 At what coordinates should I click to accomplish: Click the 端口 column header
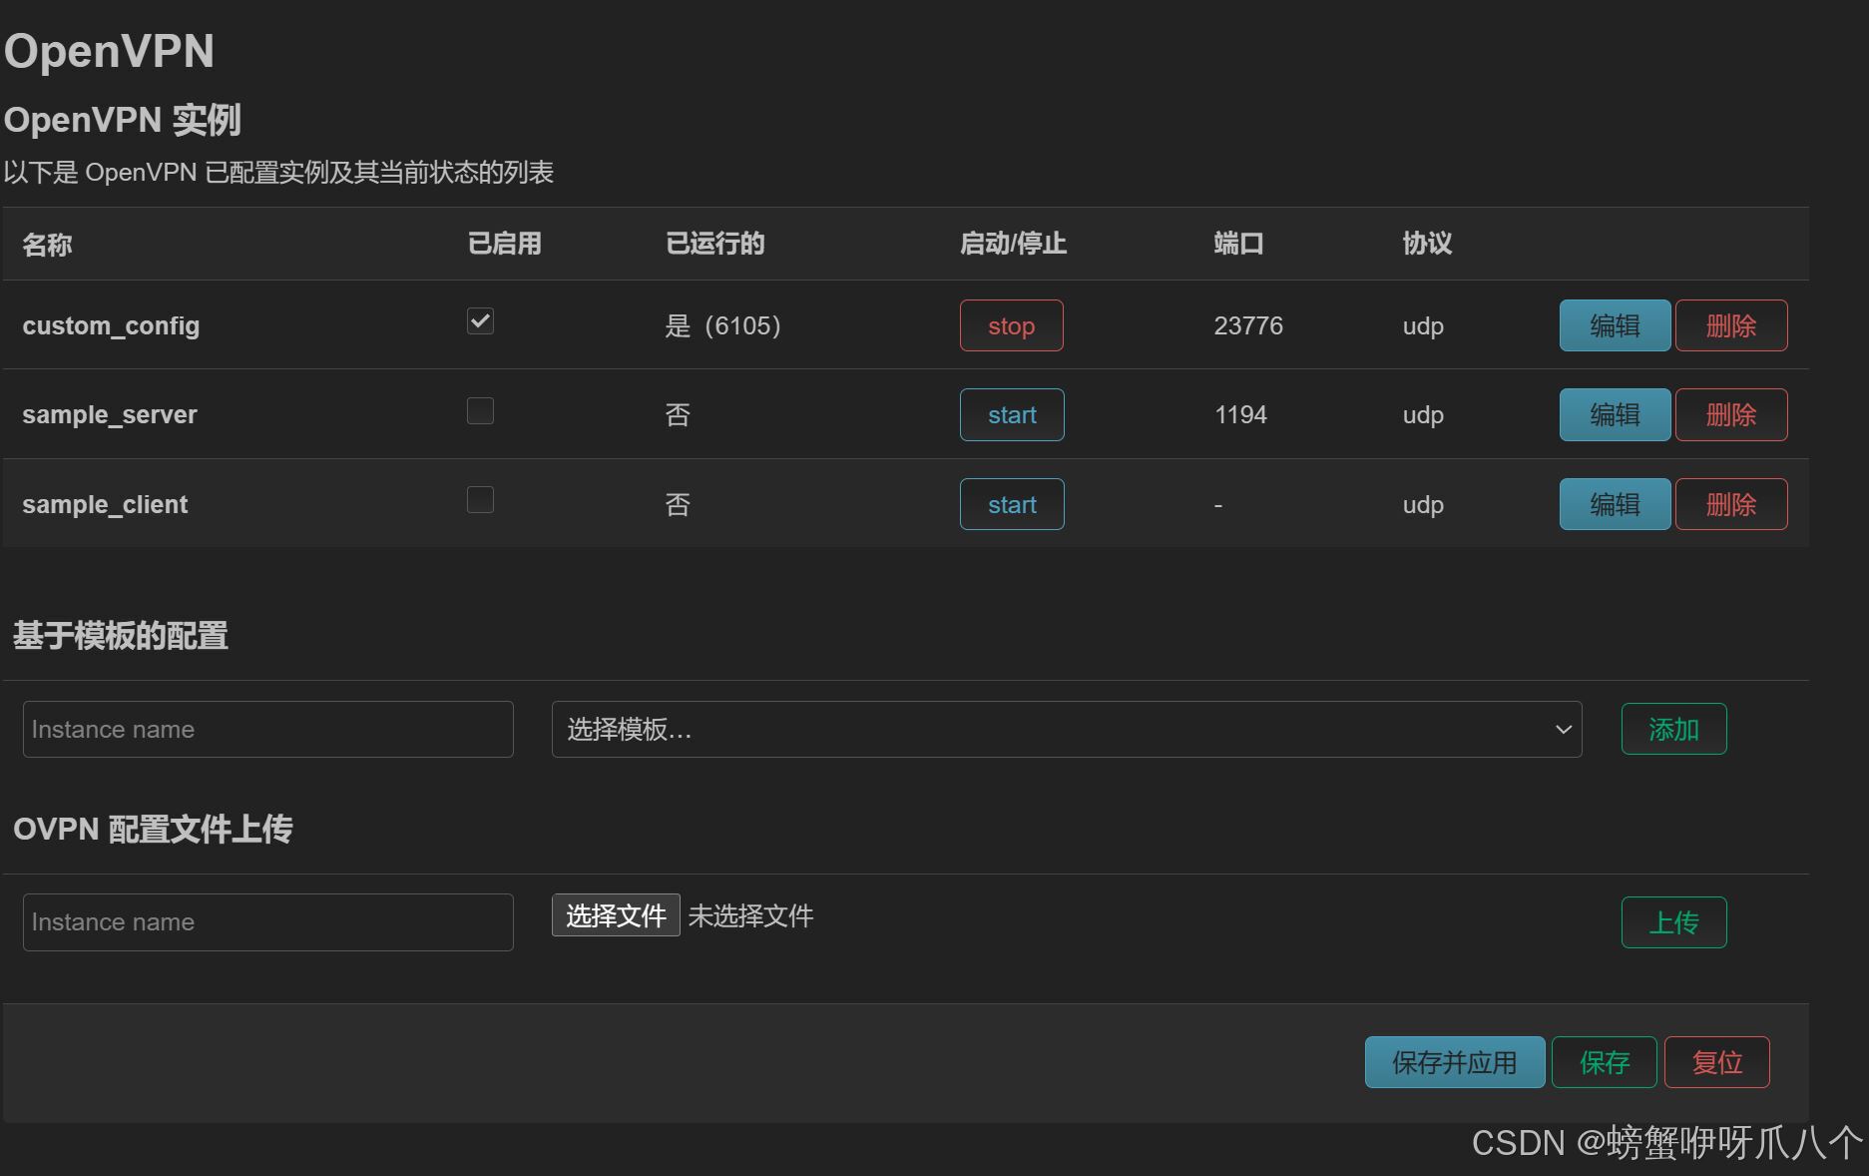tap(1238, 244)
